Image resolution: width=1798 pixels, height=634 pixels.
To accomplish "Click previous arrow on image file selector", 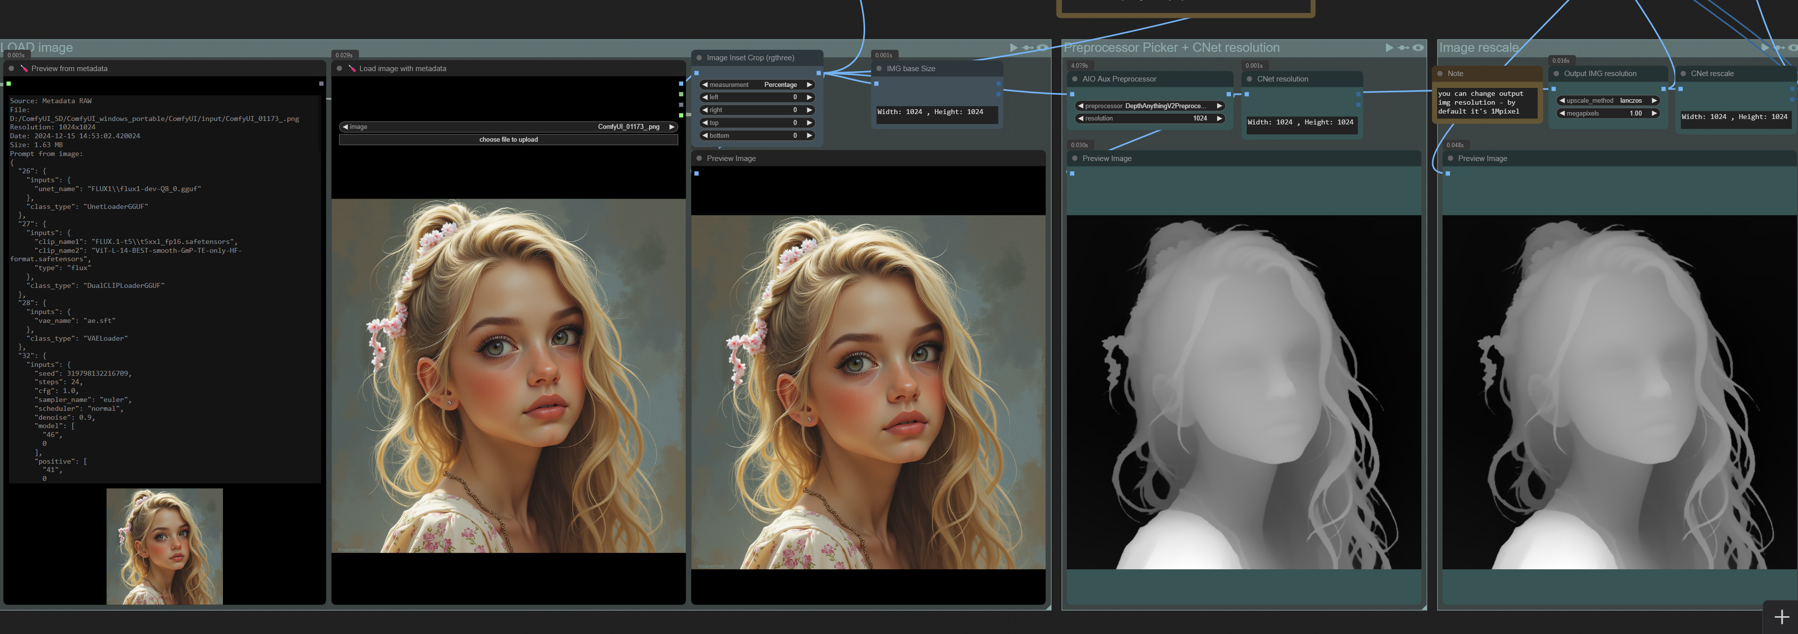I will click(x=346, y=127).
